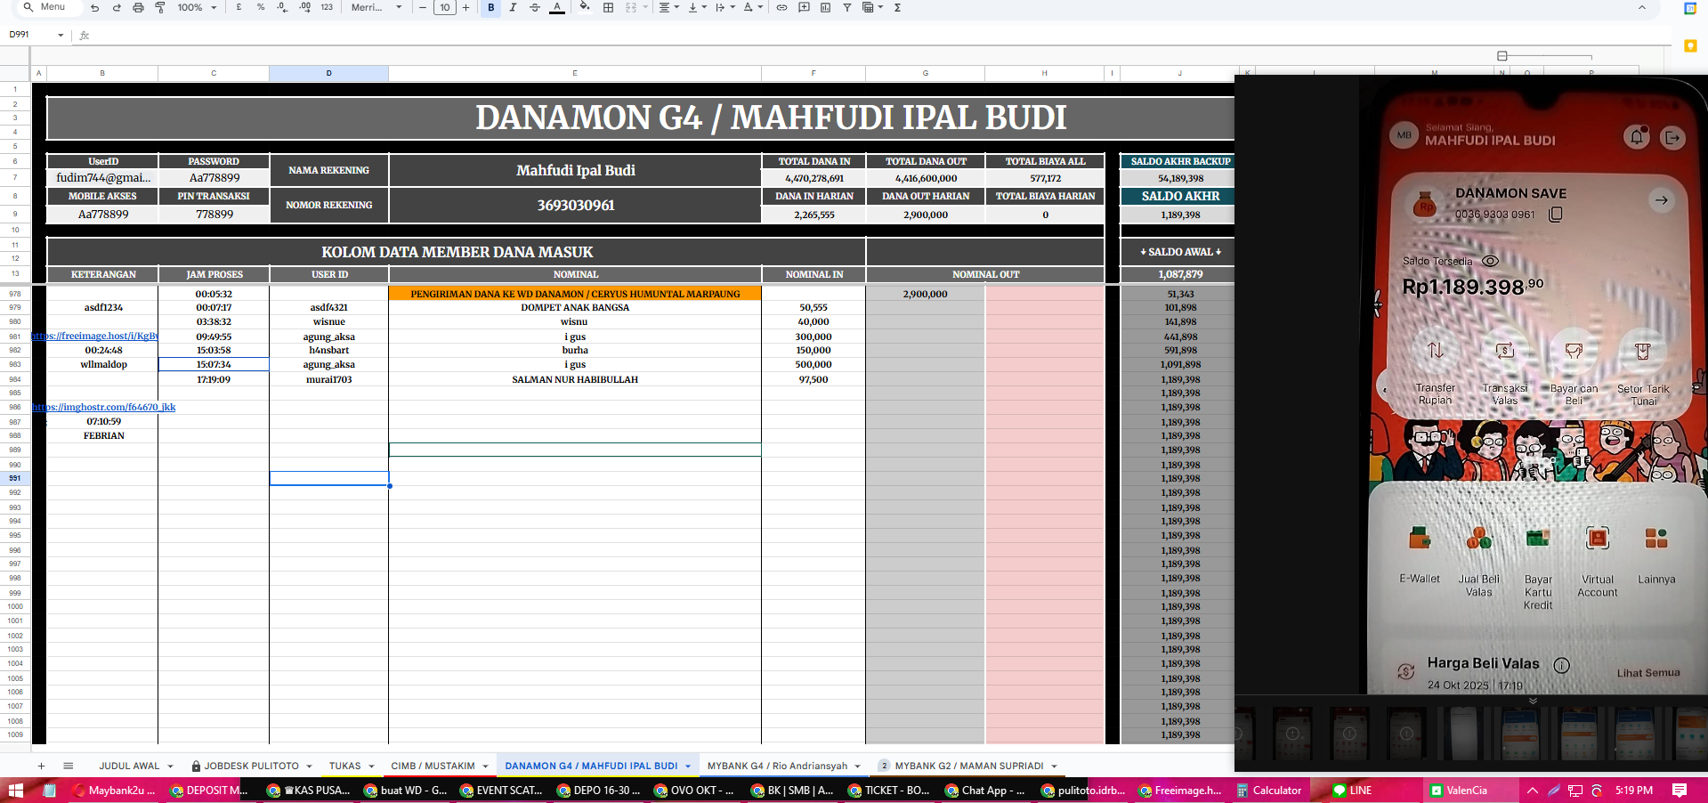The image size is (1708, 803).
Task: Open the zoom level dropdown (100%)
Action: coord(197,7)
